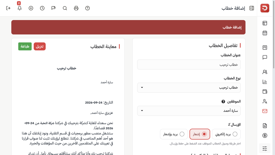This screenshot has width=275, height=155.
Task: Open search magnifier icon
Action: (x=65, y=8)
